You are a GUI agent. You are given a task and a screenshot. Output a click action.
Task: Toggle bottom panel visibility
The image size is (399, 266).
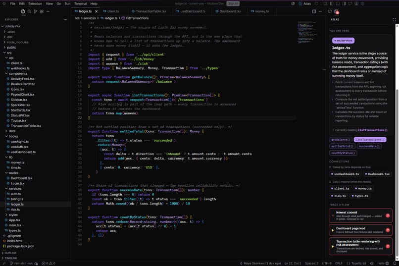[x=338, y=3]
